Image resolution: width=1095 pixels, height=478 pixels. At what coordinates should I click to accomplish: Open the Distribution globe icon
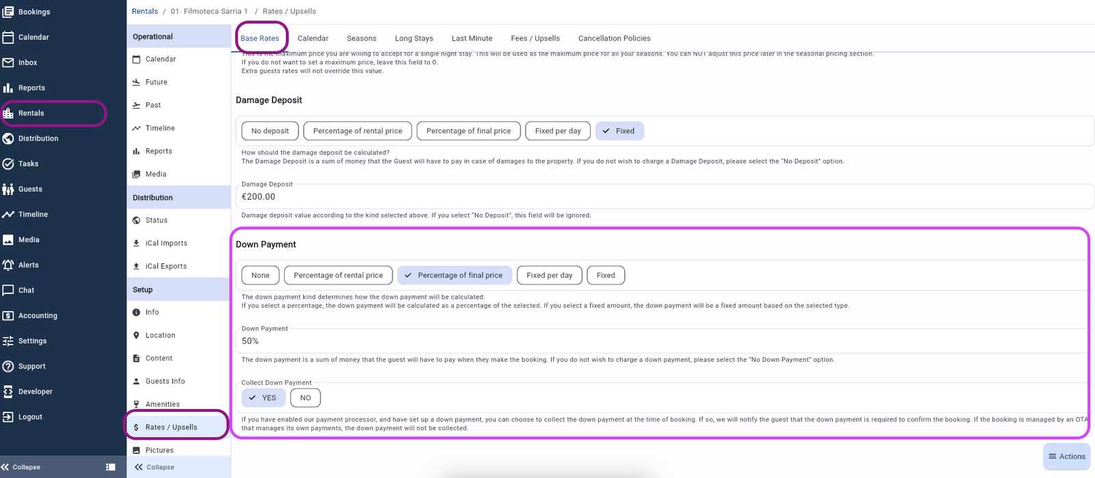point(8,138)
